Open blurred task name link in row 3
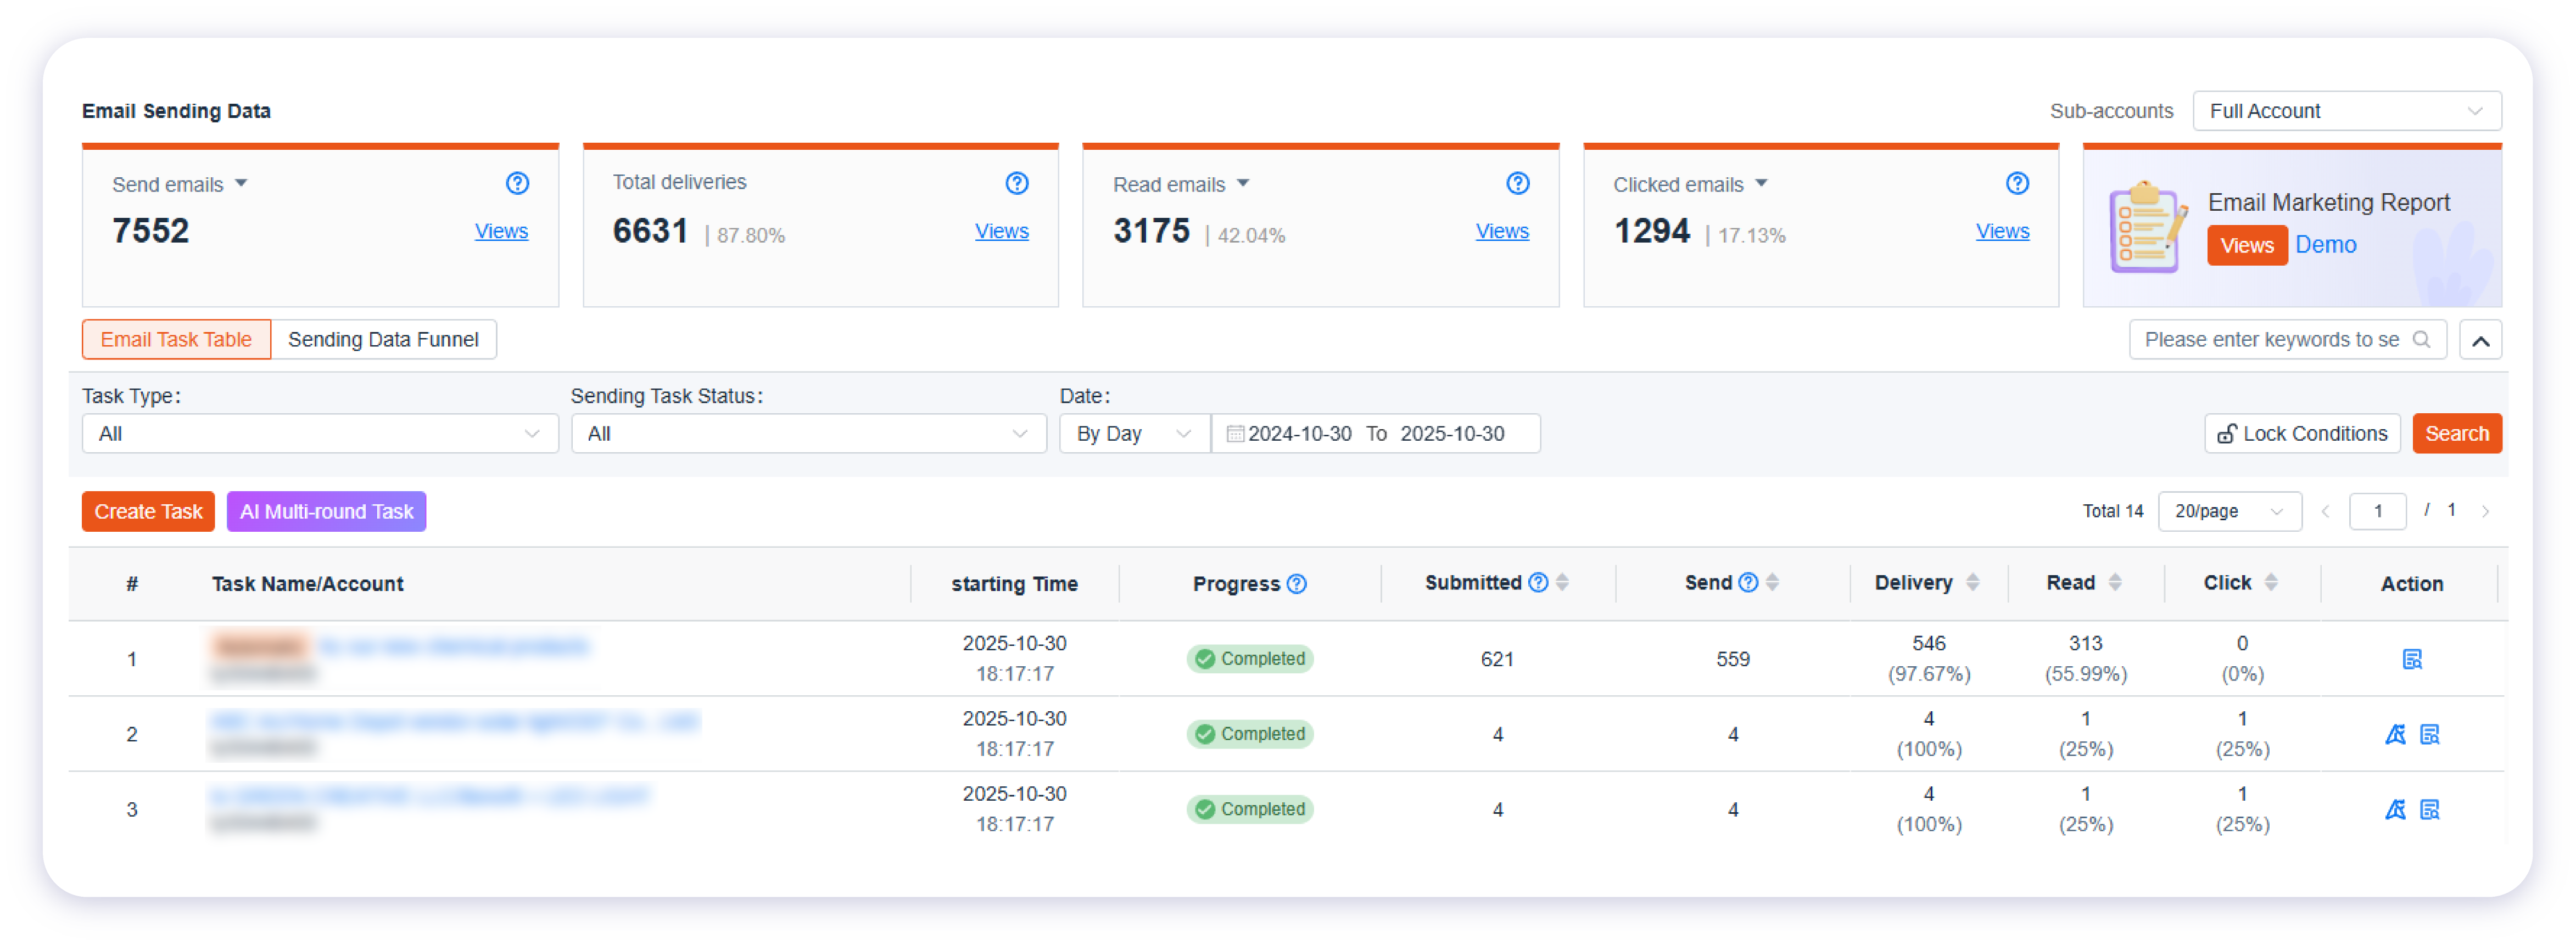This screenshot has height=945, width=2576. 430,796
